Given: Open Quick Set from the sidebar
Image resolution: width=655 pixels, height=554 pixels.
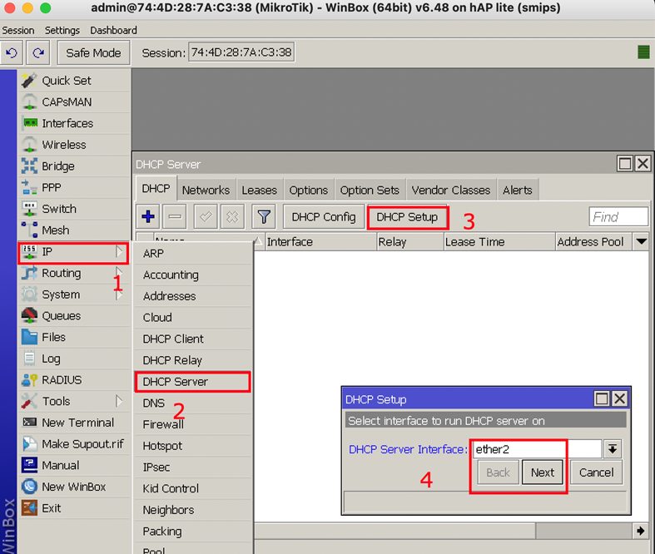Looking at the screenshot, I should click(x=74, y=81).
